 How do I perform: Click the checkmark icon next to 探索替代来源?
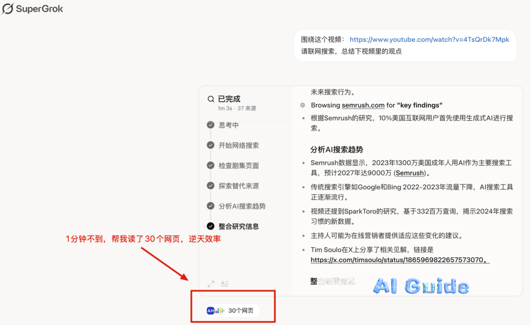[210, 186]
